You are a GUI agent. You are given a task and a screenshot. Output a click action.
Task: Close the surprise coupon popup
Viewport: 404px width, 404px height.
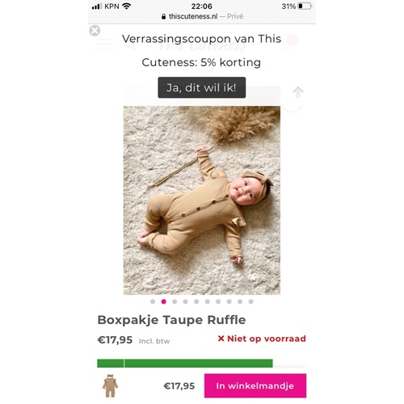95,31
